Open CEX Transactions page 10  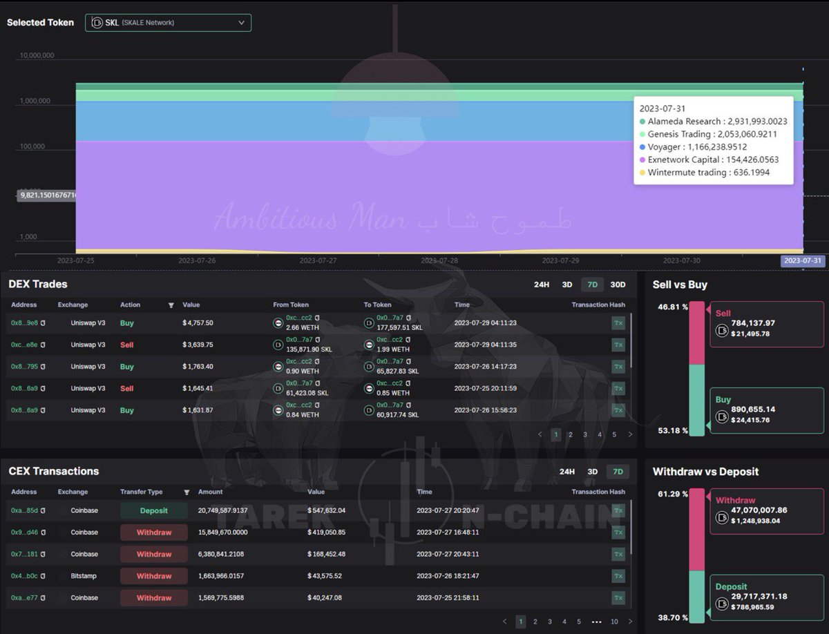click(x=614, y=622)
